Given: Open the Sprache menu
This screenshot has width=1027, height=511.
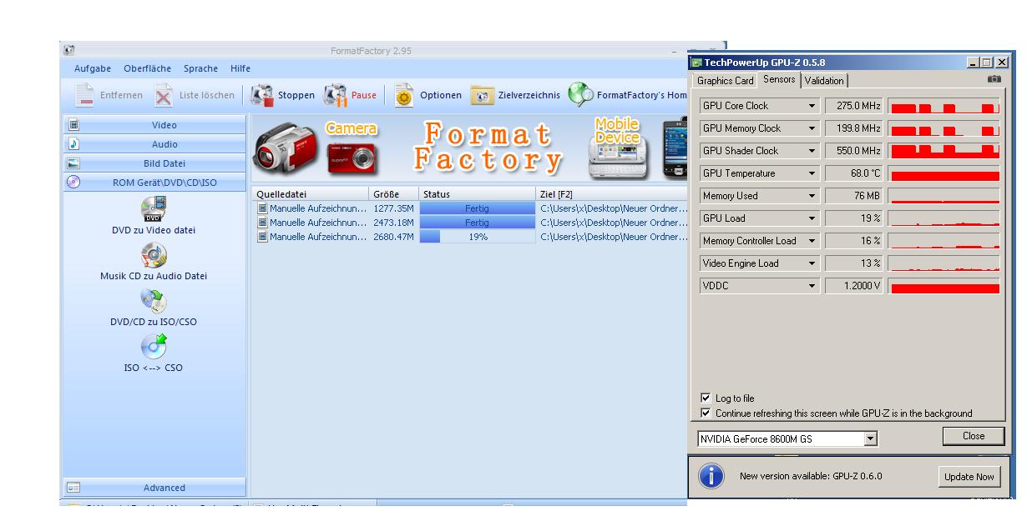Looking at the screenshot, I should (200, 68).
